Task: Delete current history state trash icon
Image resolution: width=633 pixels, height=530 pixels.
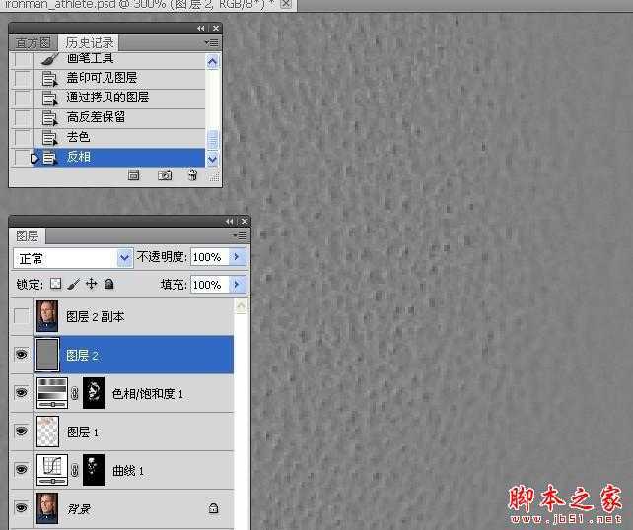Action: tap(192, 175)
